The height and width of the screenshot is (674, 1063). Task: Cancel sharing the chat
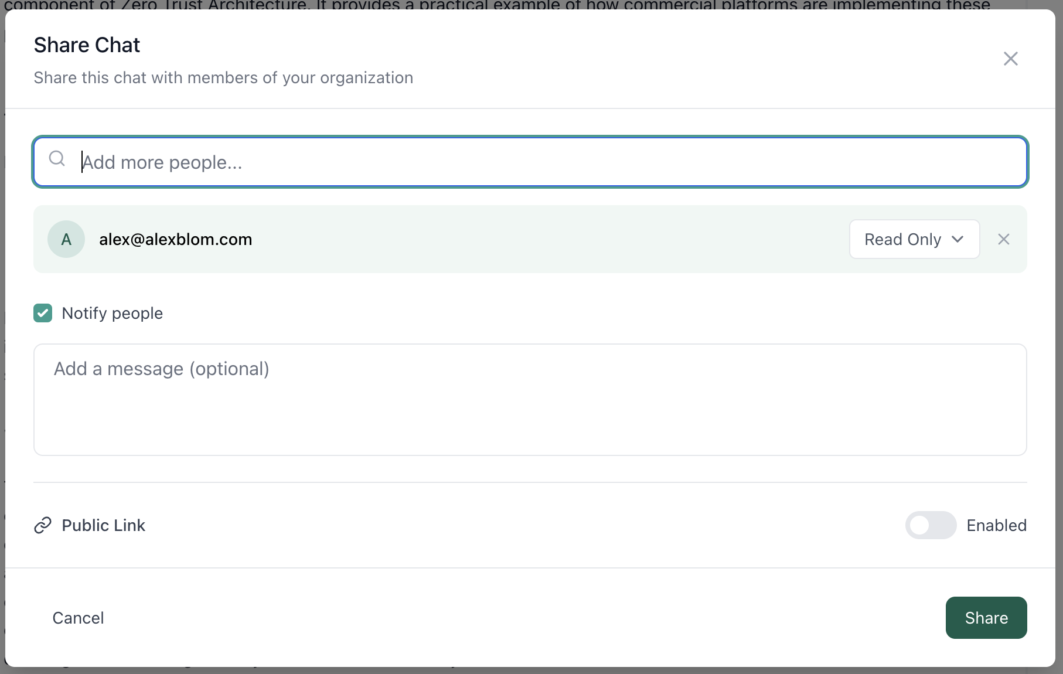(78, 618)
